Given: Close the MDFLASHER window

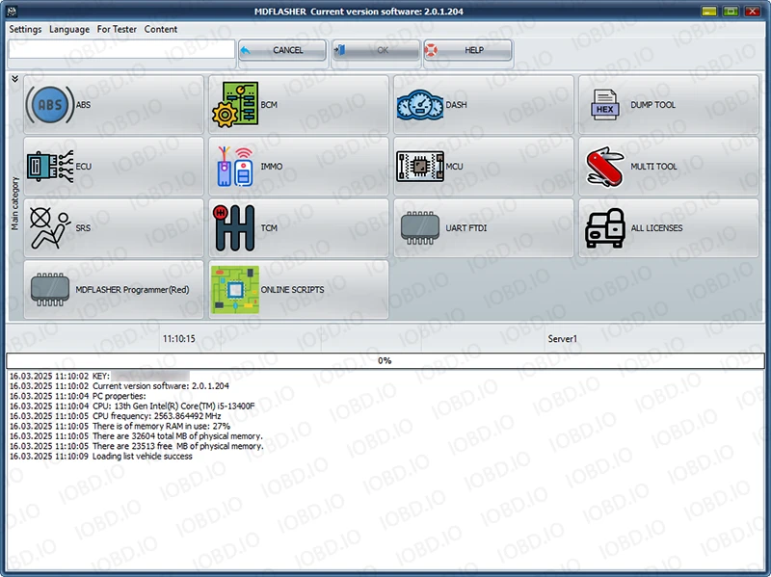Looking at the screenshot, I should pyautogui.click(x=753, y=11).
